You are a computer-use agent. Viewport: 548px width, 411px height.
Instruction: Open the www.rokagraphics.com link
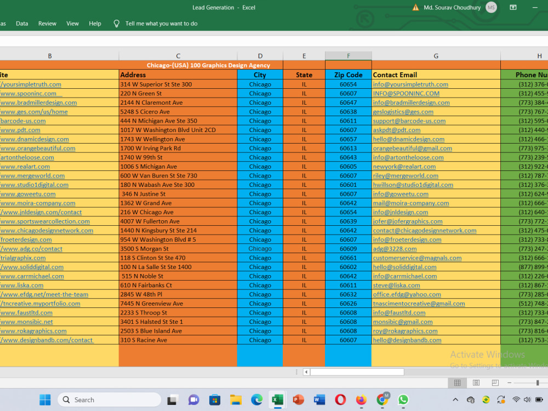(33, 331)
